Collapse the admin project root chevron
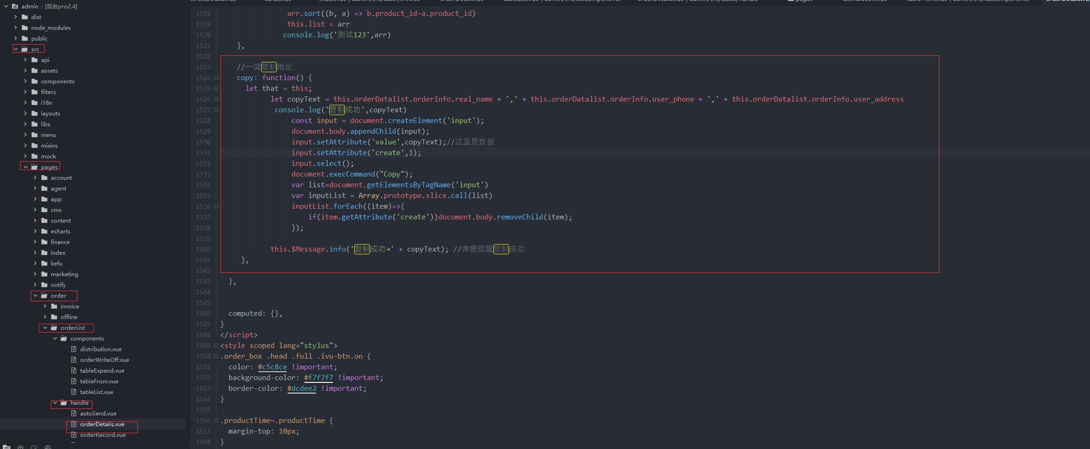The image size is (1090, 449). (x=6, y=6)
